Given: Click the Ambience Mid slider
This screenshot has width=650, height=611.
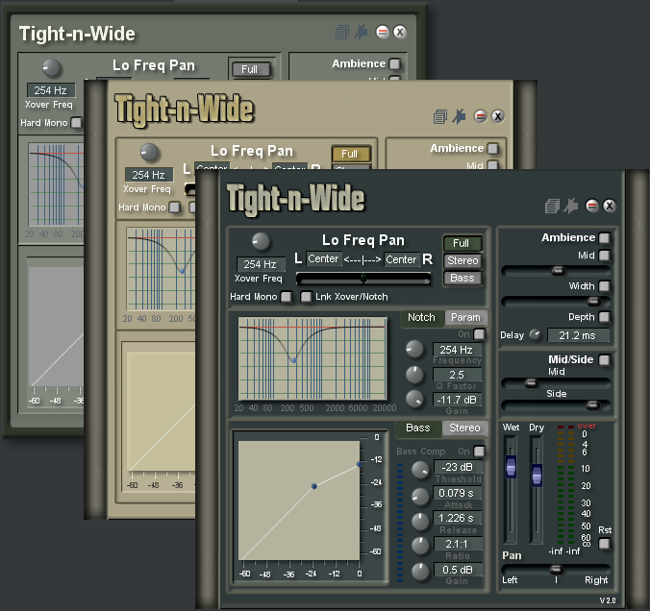Looking at the screenshot, I should tap(556, 271).
